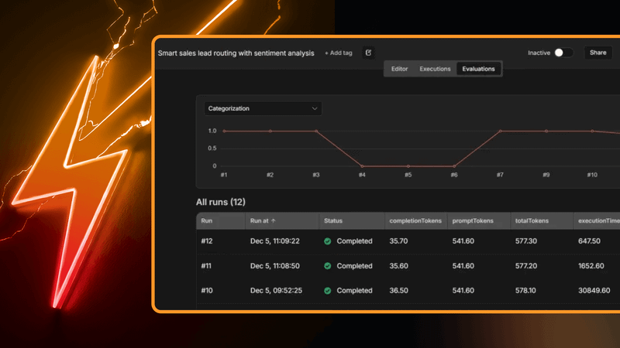This screenshot has width=620, height=348.
Task: Click the green Completed icon for run #10
Action: click(x=327, y=291)
